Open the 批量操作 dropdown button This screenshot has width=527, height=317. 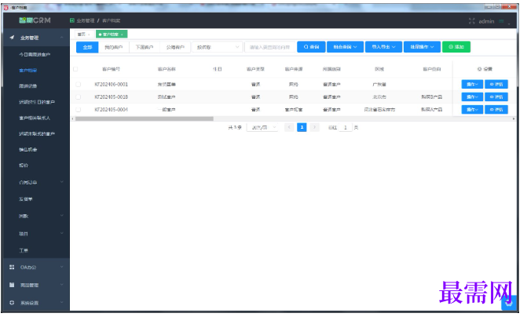pyautogui.click(x=422, y=47)
